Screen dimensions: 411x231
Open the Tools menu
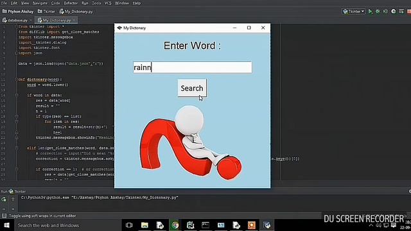tap(96, 3)
